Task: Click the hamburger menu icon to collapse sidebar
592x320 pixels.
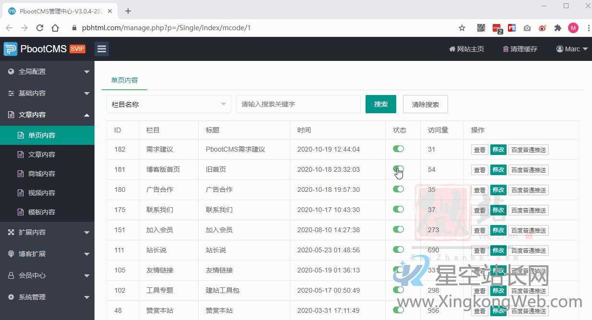Action: click(x=101, y=48)
